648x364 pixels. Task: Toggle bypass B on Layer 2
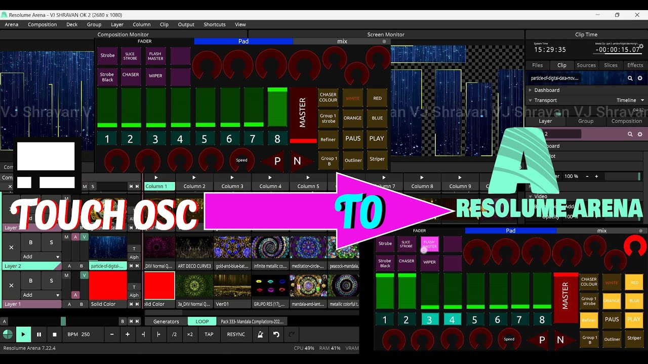pyautogui.click(x=31, y=242)
